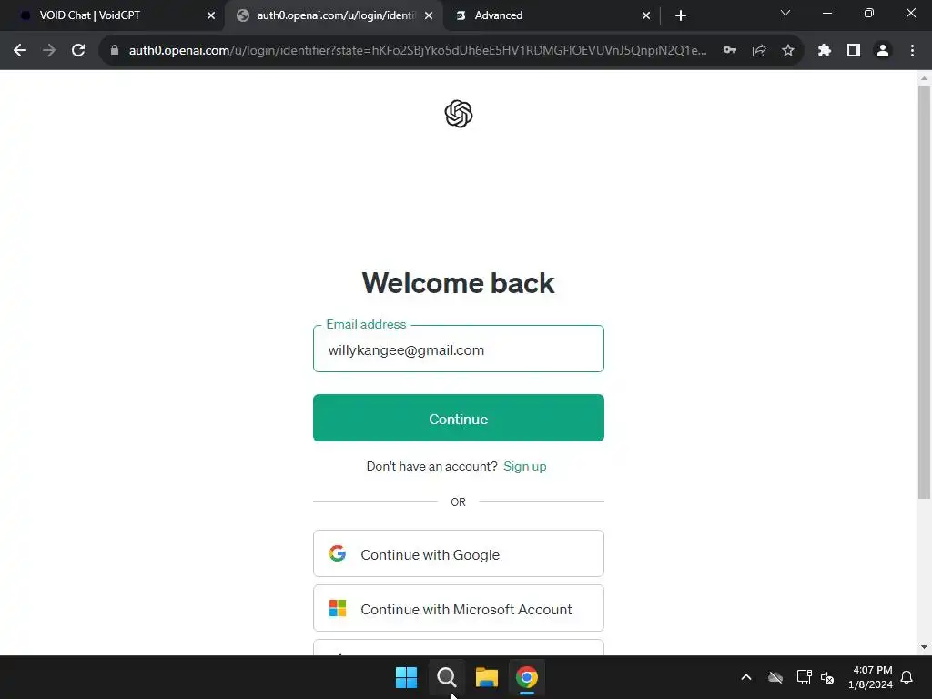Click the browser back arrow
The image size is (932, 699).
[20, 51]
